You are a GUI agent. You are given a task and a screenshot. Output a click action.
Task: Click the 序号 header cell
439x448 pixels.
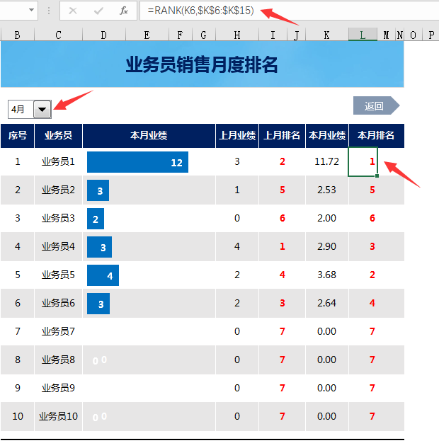18,135
